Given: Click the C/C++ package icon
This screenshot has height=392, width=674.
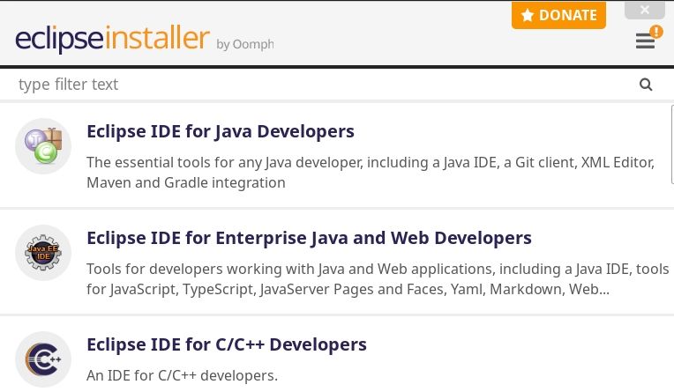Looking at the screenshot, I should tap(43, 359).
